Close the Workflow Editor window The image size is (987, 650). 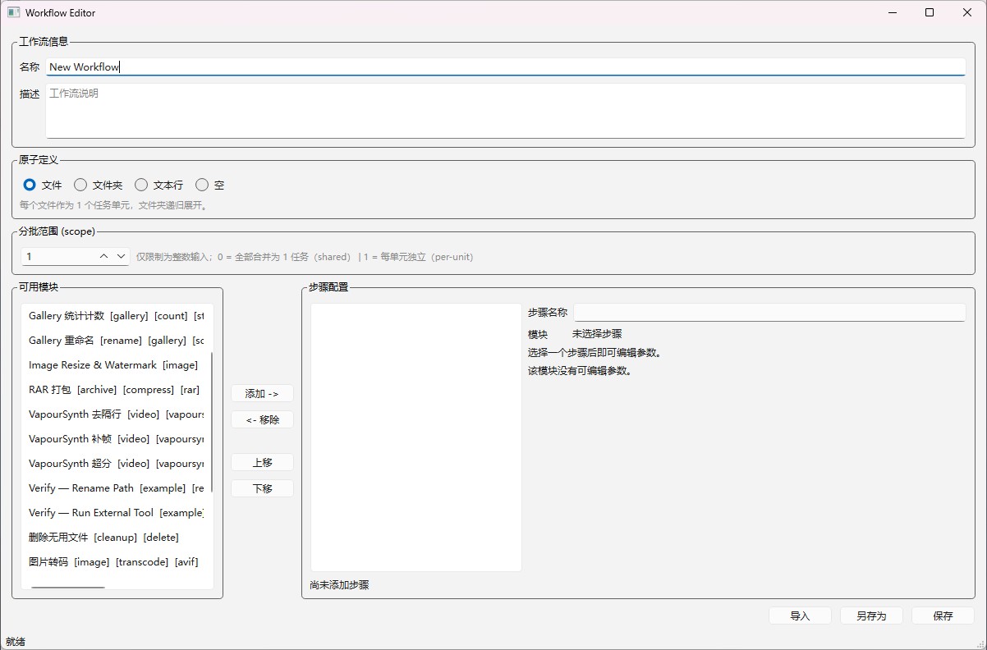coord(967,12)
